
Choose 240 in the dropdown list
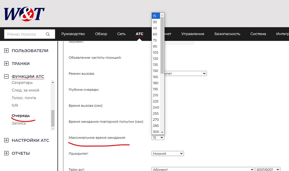tap(156, 107)
